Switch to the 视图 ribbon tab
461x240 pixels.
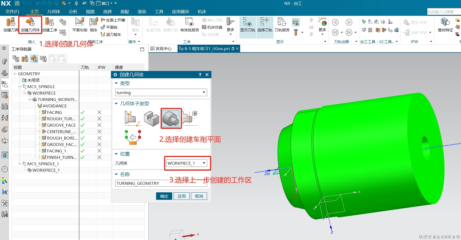[90, 12]
